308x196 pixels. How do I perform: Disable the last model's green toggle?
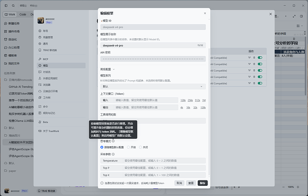(260, 83)
